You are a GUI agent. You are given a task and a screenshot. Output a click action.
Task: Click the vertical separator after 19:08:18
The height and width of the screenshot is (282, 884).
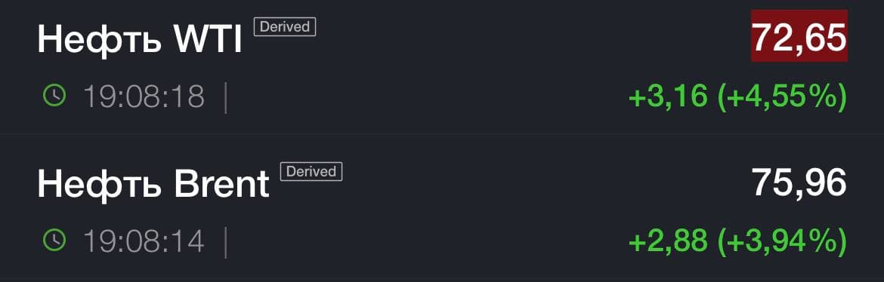(226, 98)
